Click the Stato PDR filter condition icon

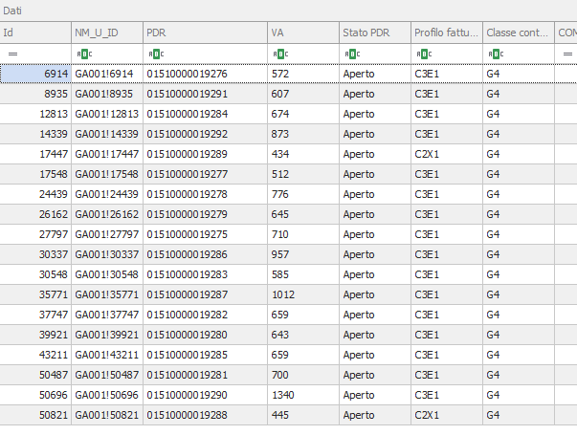(x=352, y=54)
